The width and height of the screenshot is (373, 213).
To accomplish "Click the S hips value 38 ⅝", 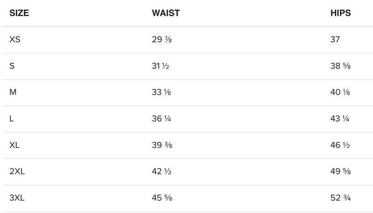I will 340,66.
